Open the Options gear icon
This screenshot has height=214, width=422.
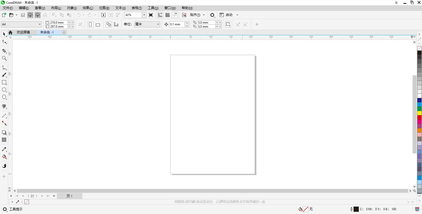pos(213,15)
